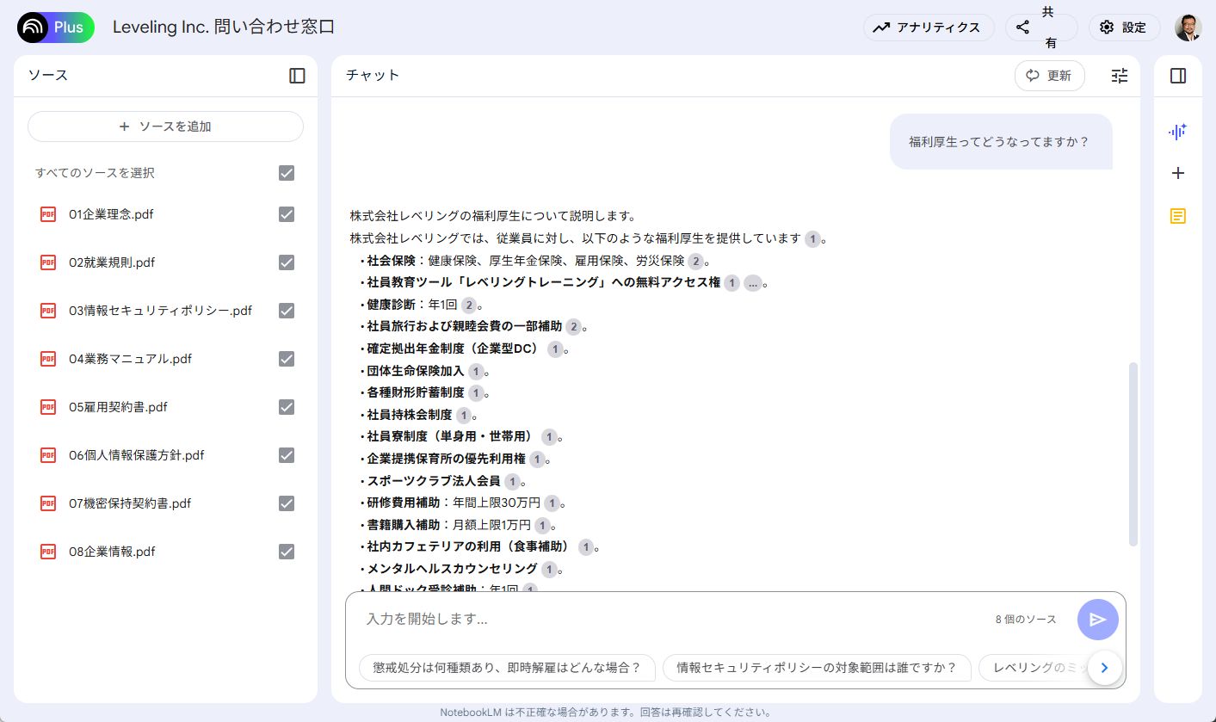Open the yellow notes document icon
1216x722 pixels.
pos(1177,215)
